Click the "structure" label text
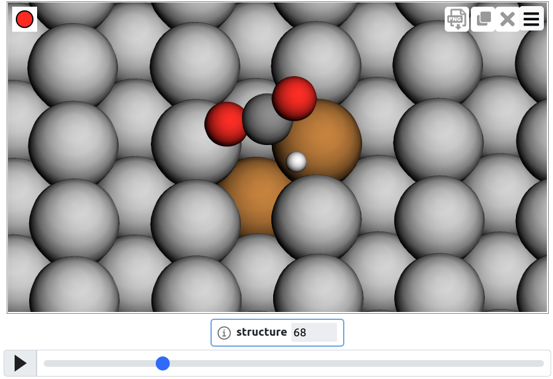The height and width of the screenshot is (379, 553). click(261, 333)
